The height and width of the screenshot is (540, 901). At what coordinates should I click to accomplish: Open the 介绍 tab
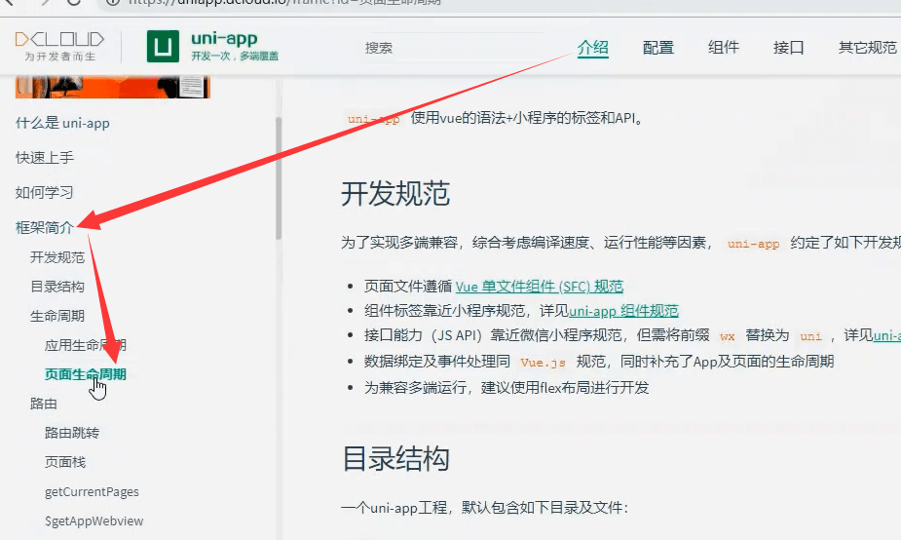coord(592,47)
